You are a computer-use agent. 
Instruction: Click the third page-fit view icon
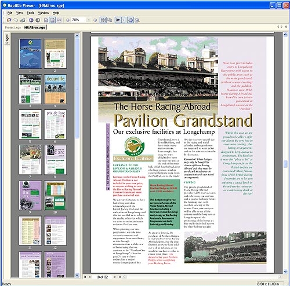[x=59, y=20]
